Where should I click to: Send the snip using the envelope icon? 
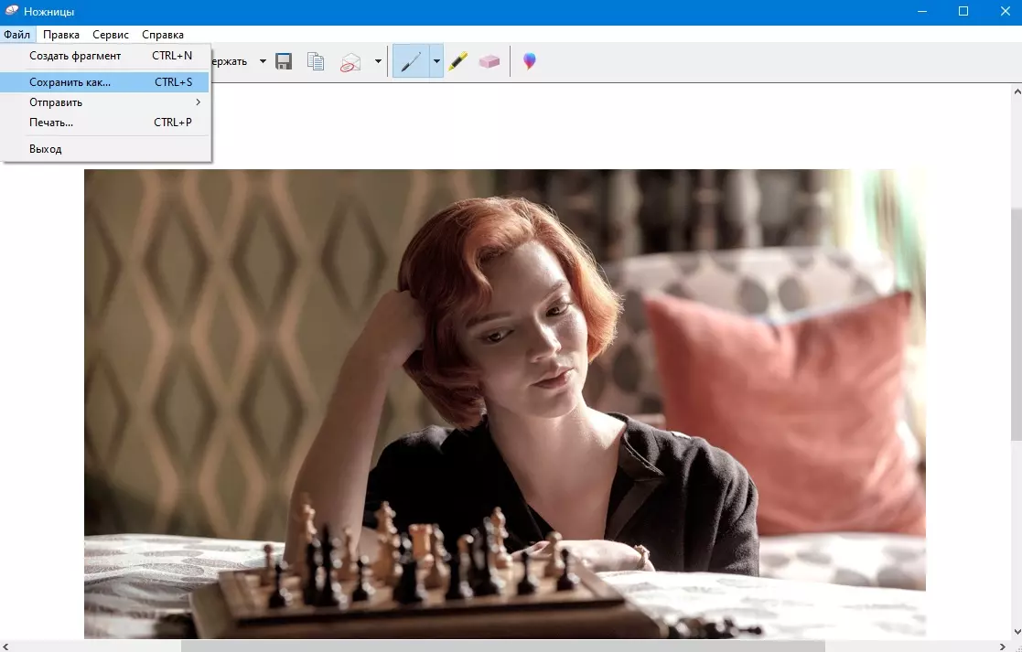(x=350, y=61)
